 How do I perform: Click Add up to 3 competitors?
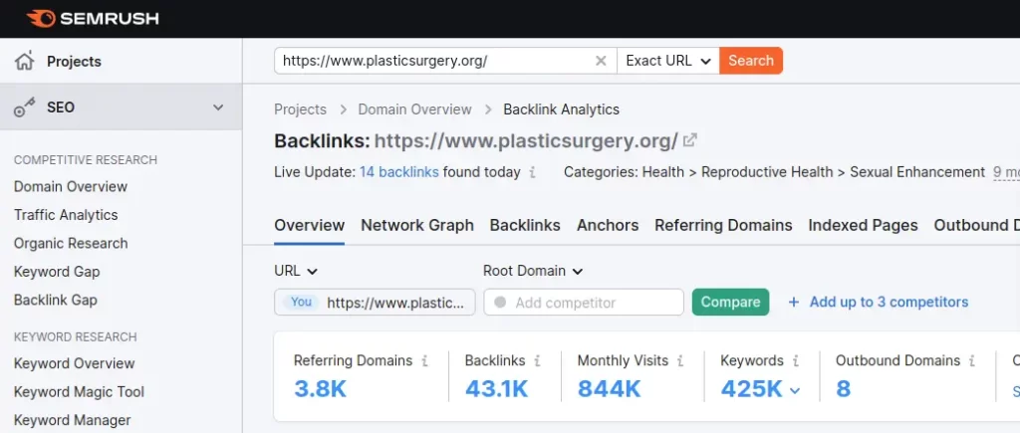[x=889, y=303]
